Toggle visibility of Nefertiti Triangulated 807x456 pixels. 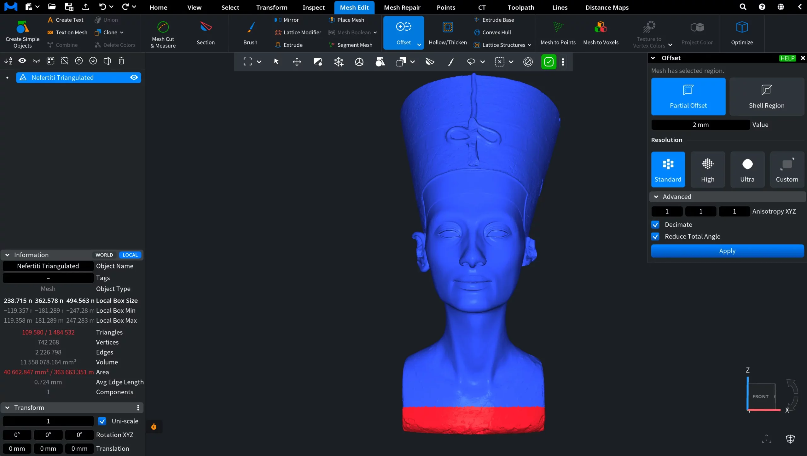pos(134,78)
